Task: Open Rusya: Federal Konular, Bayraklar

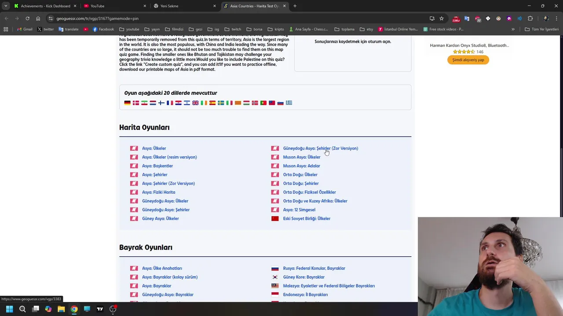Action: coord(314,268)
